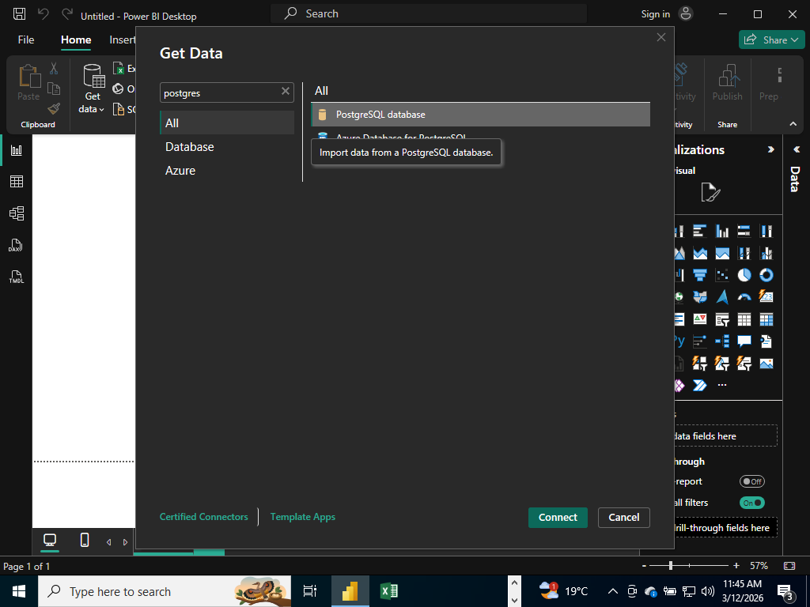This screenshot has width=810, height=607.
Task: Choose the Azure map arrow visual
Action: tap(722, 297)
